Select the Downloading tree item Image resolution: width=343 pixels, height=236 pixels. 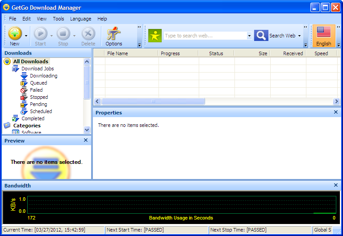point(43,76)
